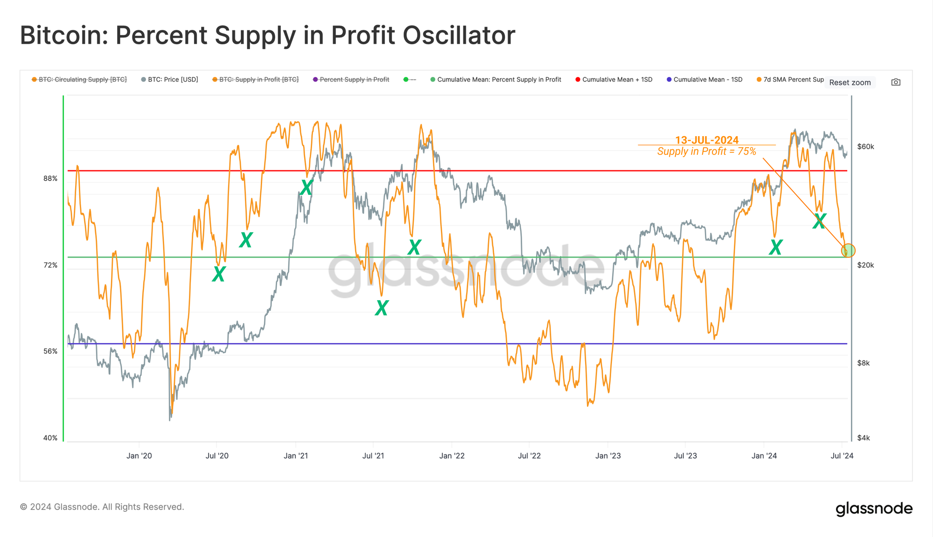This screenshot has width=933, height=537.
Task: Show the Percent Supply in Profit series
Action: tap(351, 80)
